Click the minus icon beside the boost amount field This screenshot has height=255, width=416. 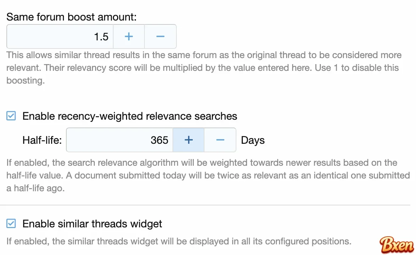pos(160,36)
